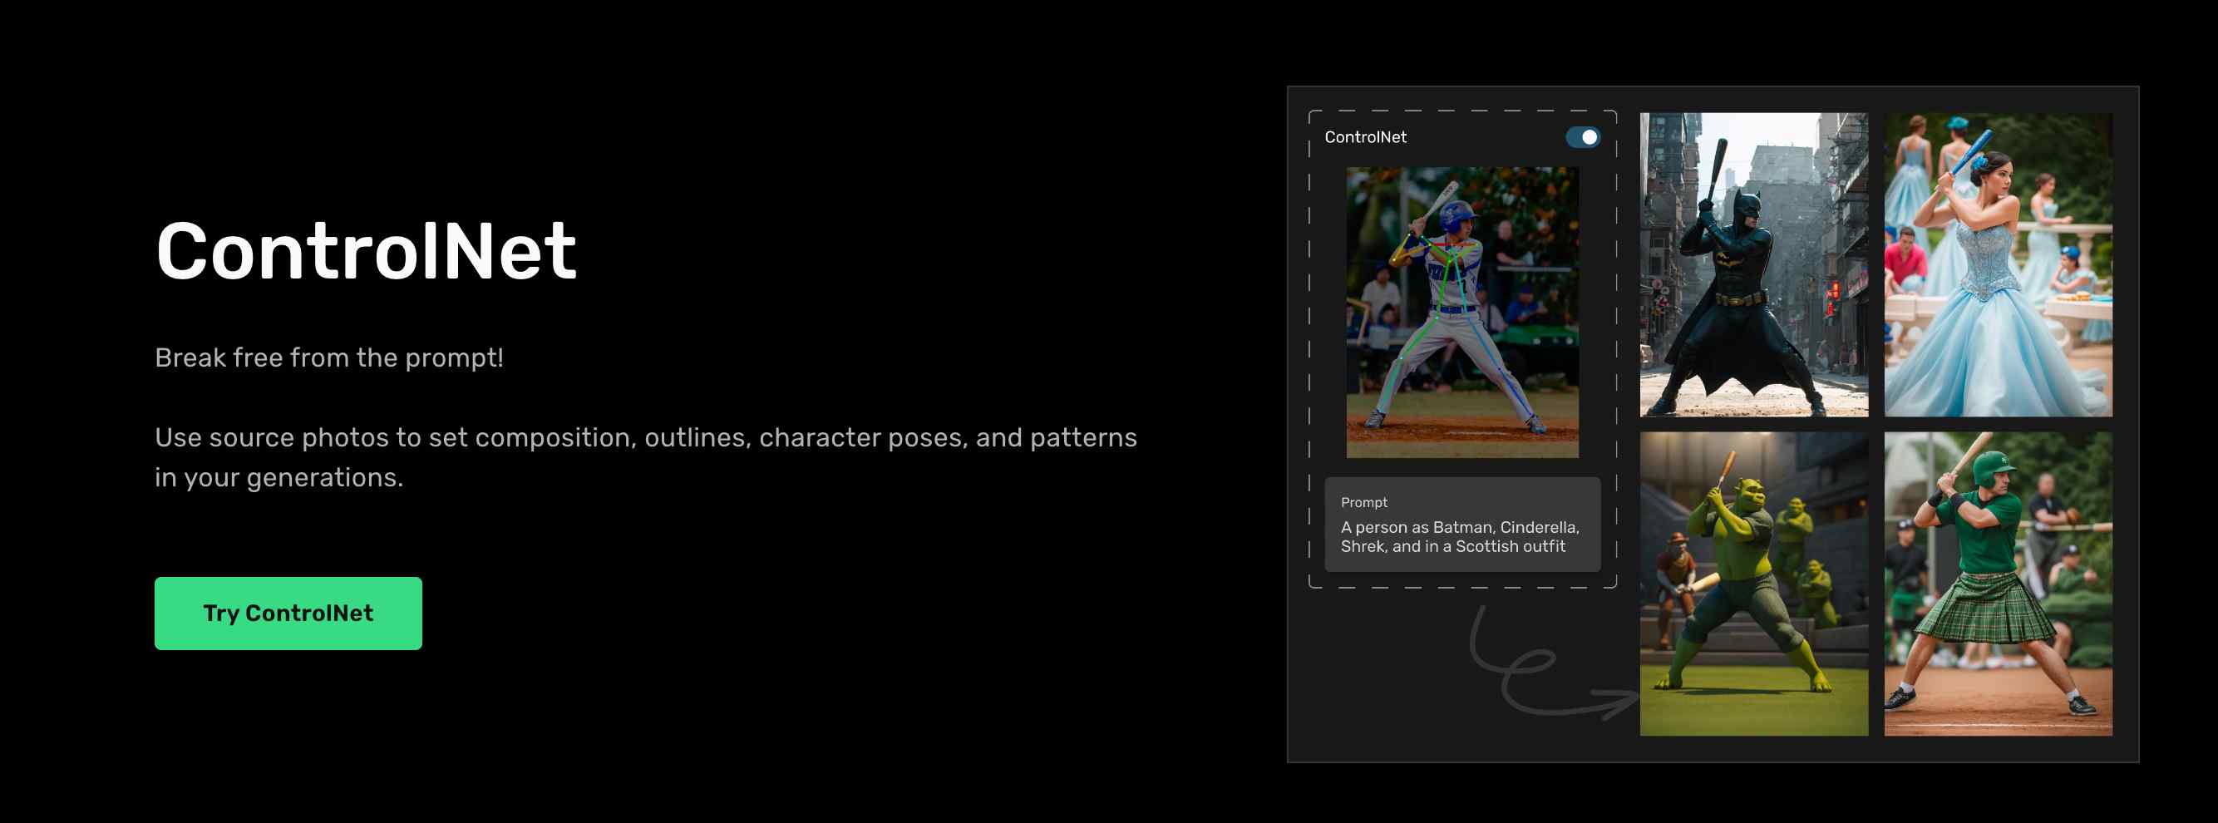2218x823 pixels.
Task: Click the Try ControlNet button
Action: 288,613
